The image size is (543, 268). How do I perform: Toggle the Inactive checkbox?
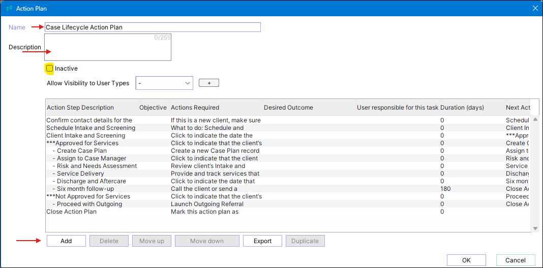point(50,69)
